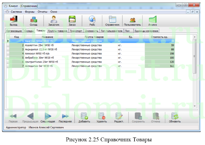This screenshot has width=205, height=145.
Task: Jump to Последняя last record
Action: 65,117
